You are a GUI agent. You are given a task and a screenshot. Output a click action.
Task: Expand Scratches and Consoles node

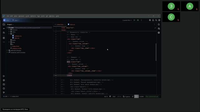pos(7,53)
